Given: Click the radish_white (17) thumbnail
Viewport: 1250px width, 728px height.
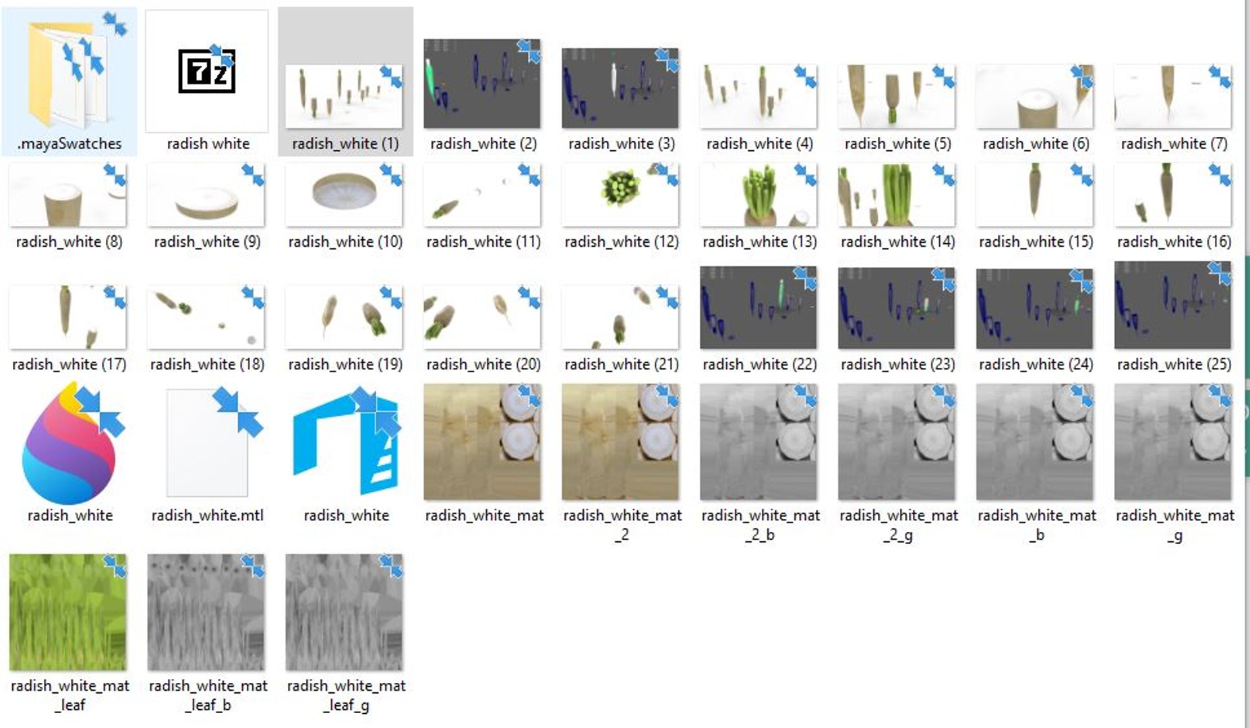Looking at the screenshot, I should 67,317.
